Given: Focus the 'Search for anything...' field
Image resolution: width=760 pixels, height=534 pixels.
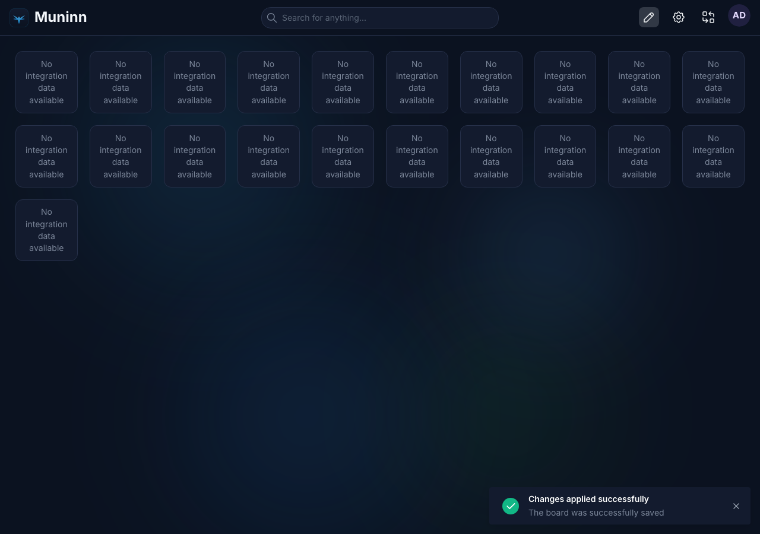Looking at the screenshot, I should [x=380, y=18].
